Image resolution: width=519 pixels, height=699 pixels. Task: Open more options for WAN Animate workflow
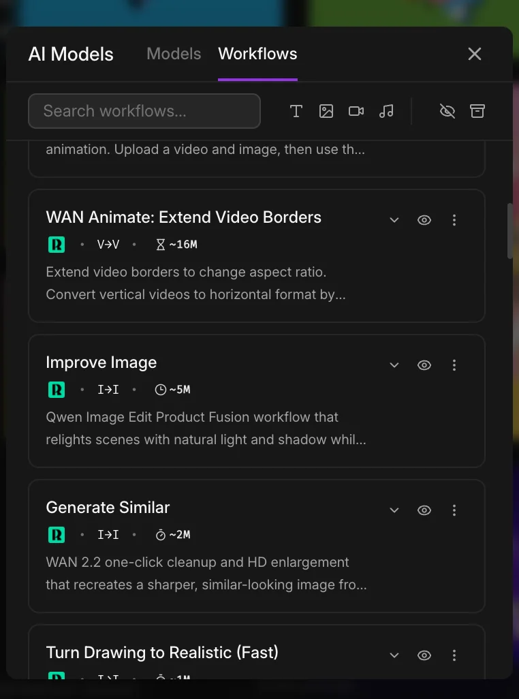[x=454, y=220]
